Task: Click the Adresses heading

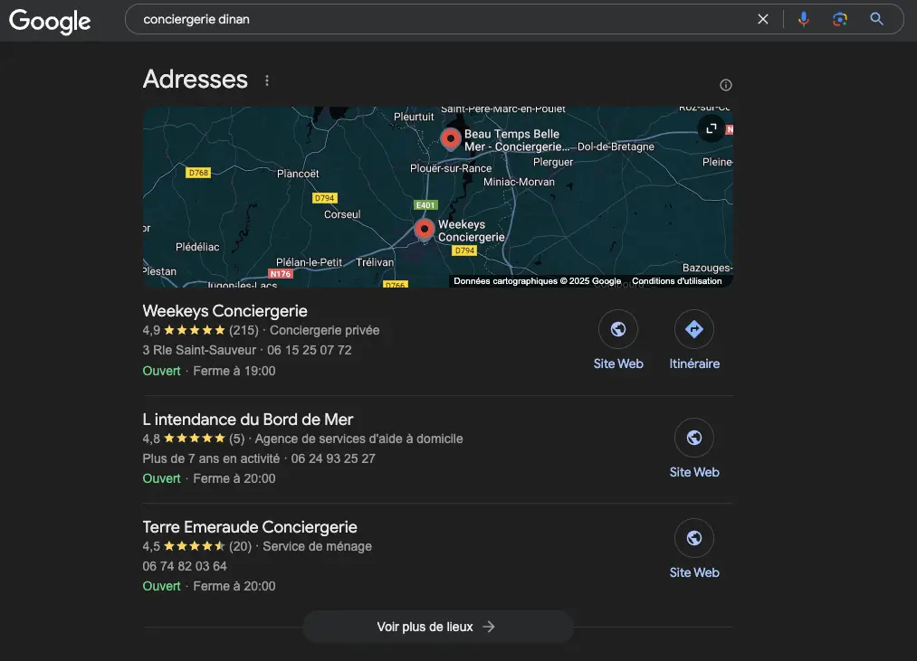Action: pyautogui.click(x=196, y=80)
